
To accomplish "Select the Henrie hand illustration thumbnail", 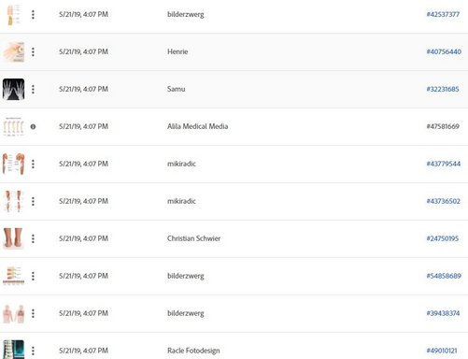I will point(13,51).
